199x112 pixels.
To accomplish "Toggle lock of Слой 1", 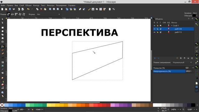I will tap(158, 26).
